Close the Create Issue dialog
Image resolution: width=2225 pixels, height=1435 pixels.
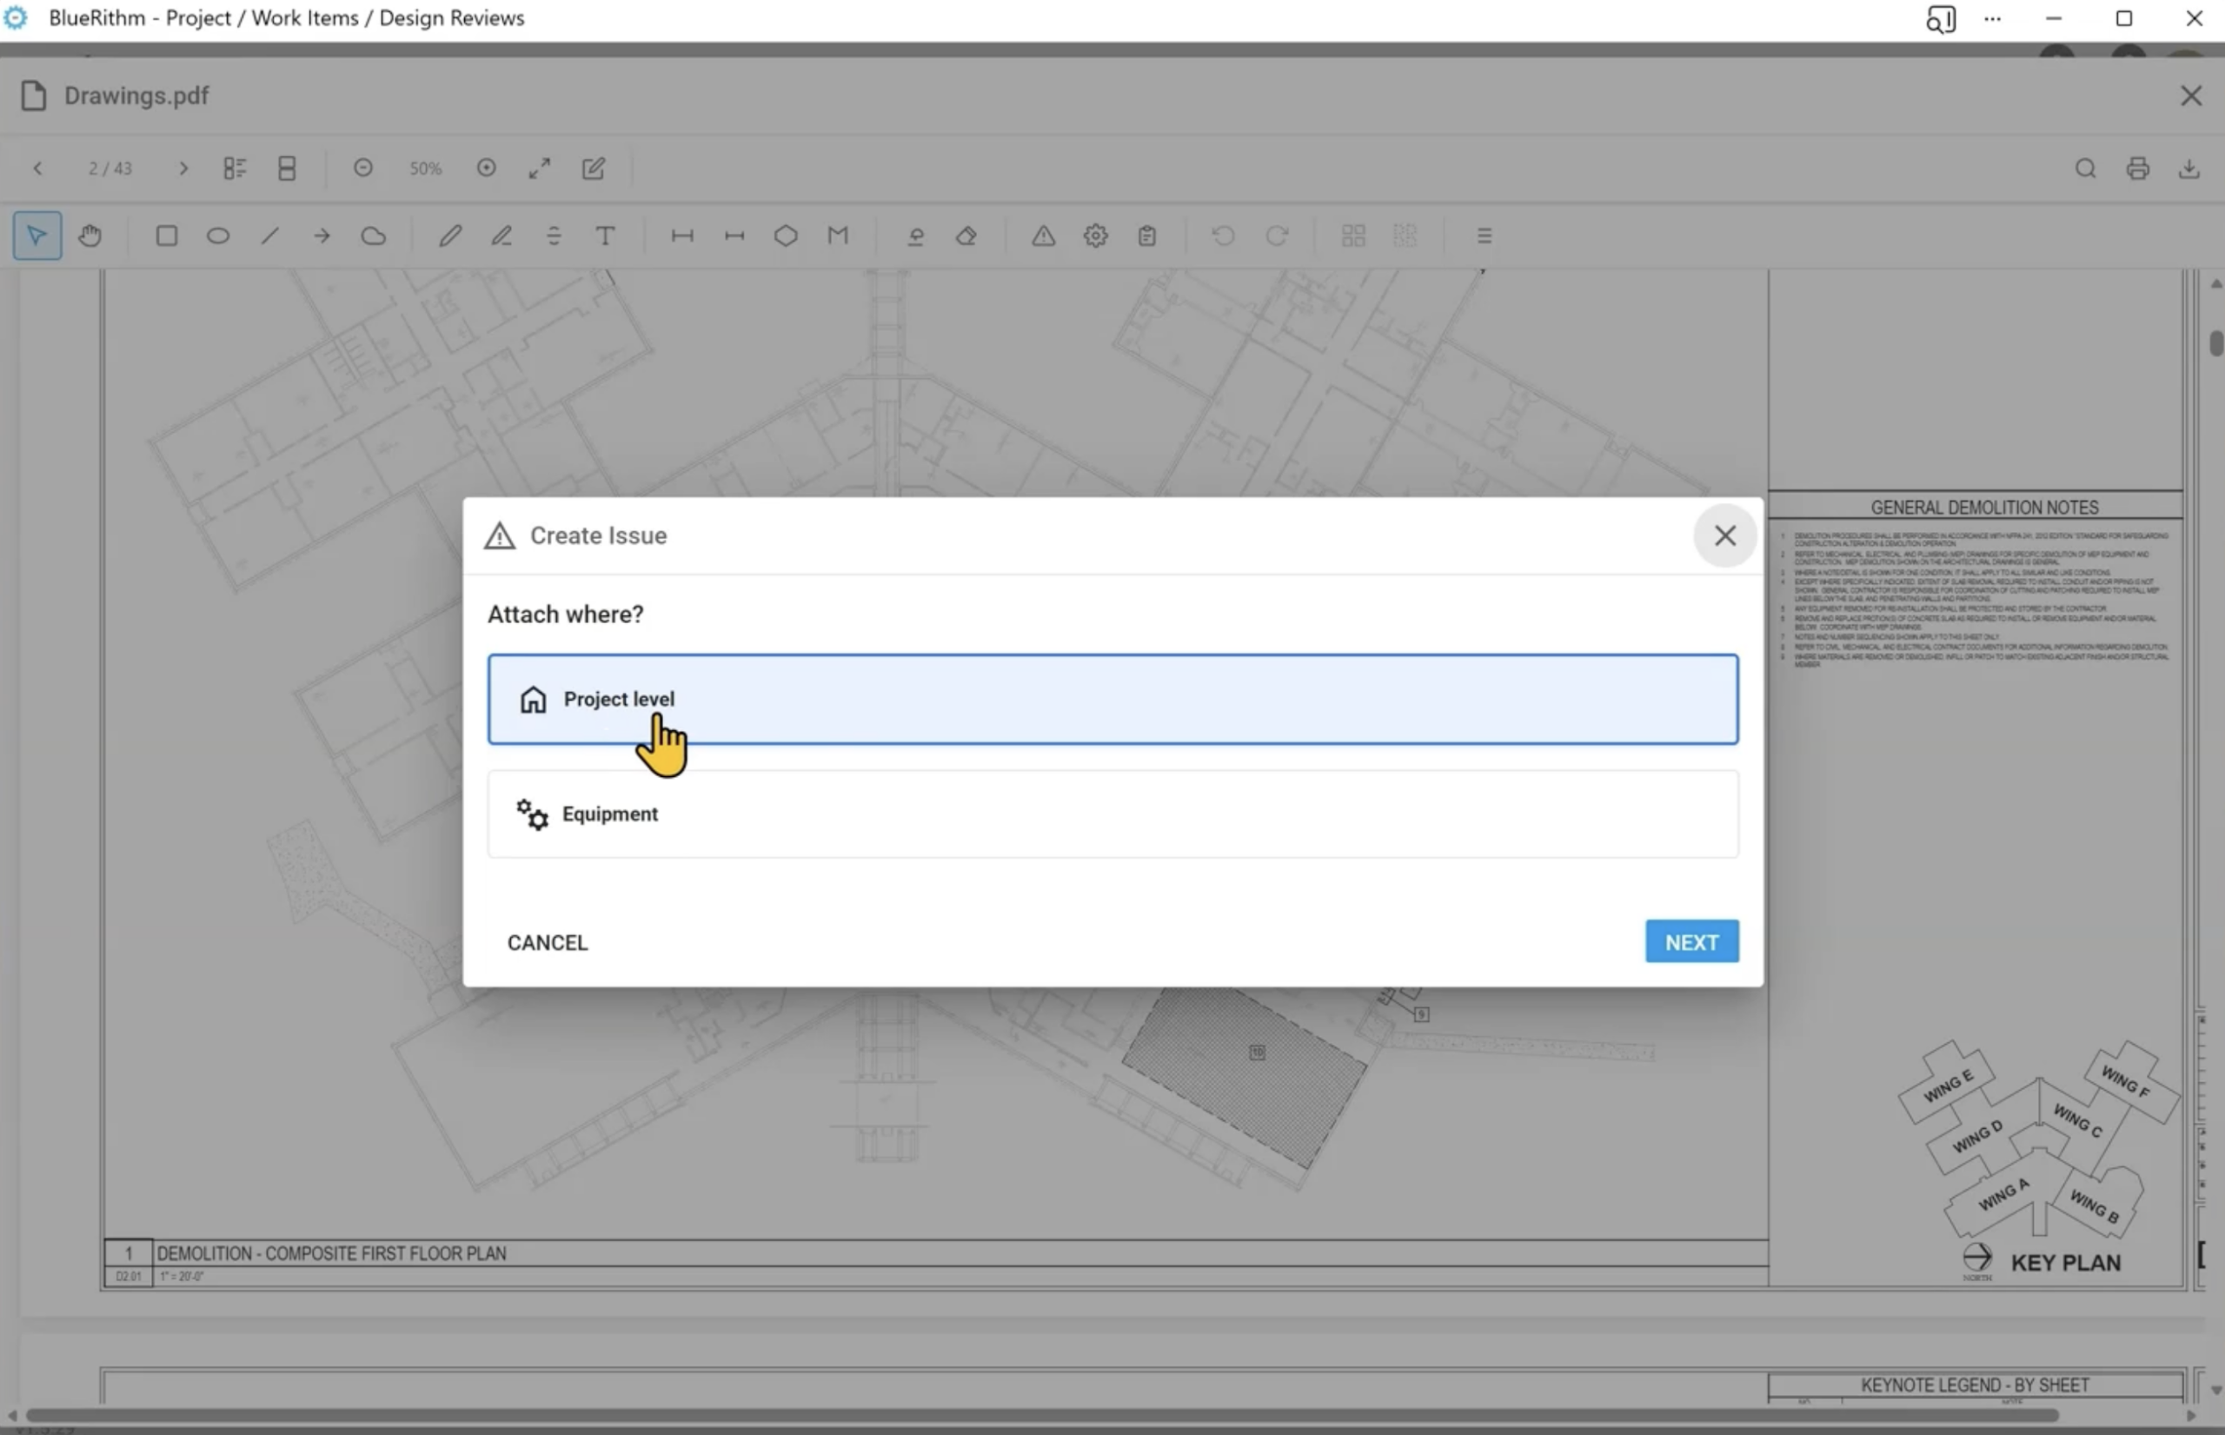[1724, 535]
